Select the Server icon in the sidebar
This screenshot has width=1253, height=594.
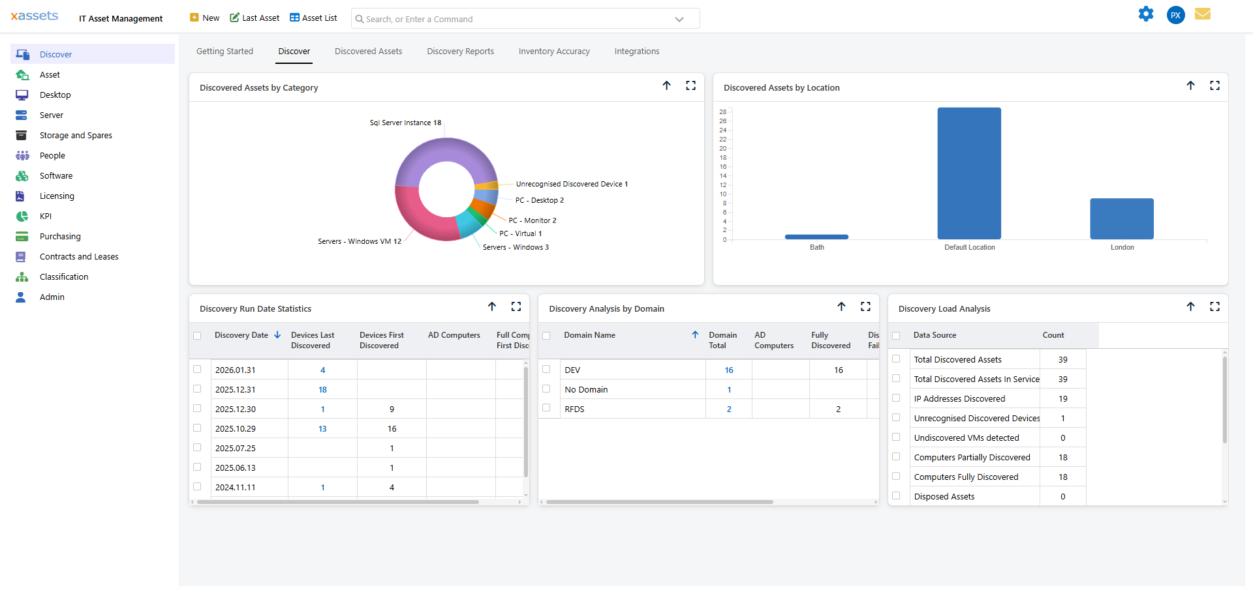coord(22,115)
